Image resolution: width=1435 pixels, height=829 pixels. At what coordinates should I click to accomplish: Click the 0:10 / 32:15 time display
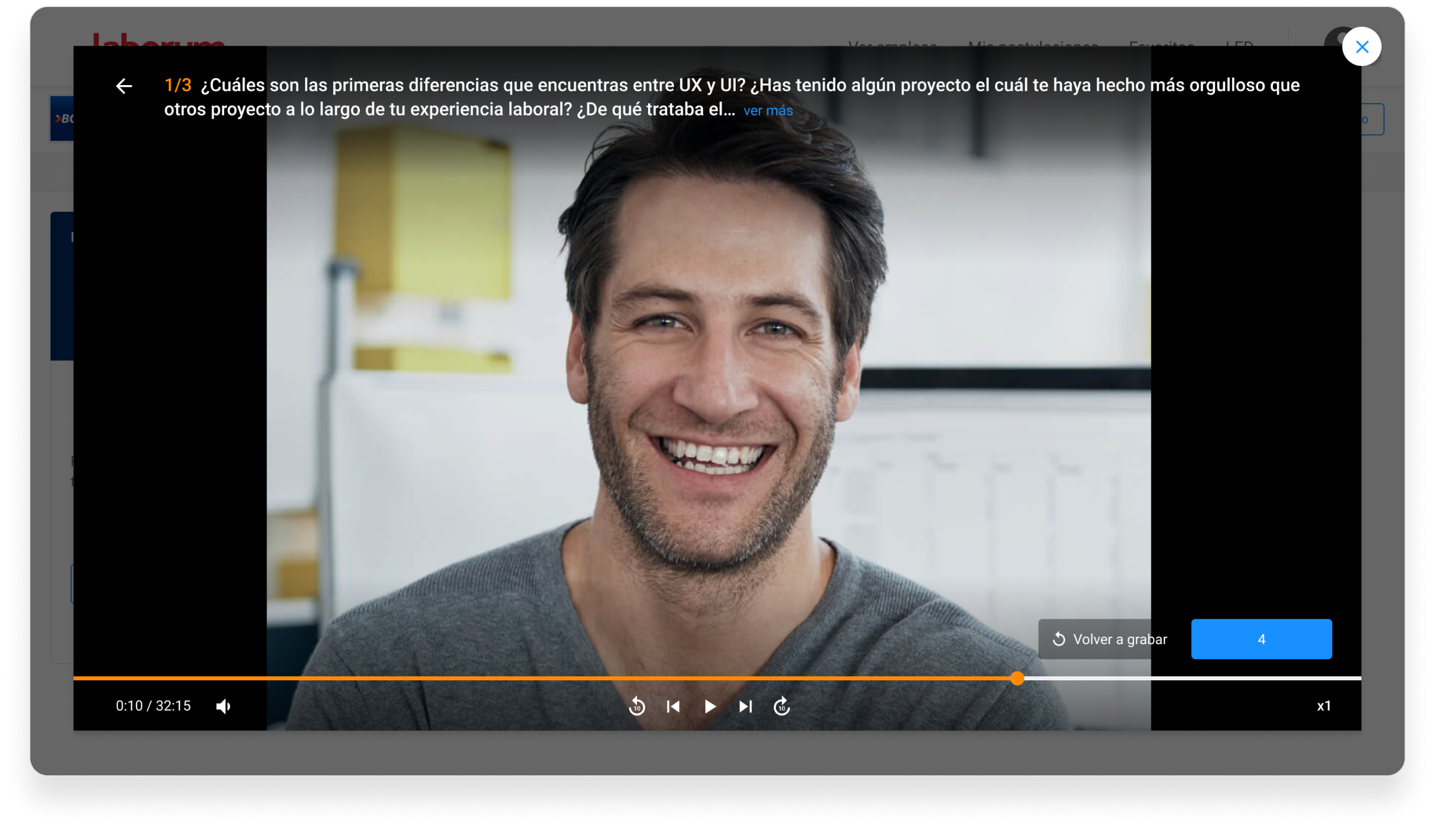tap(153, 706)
